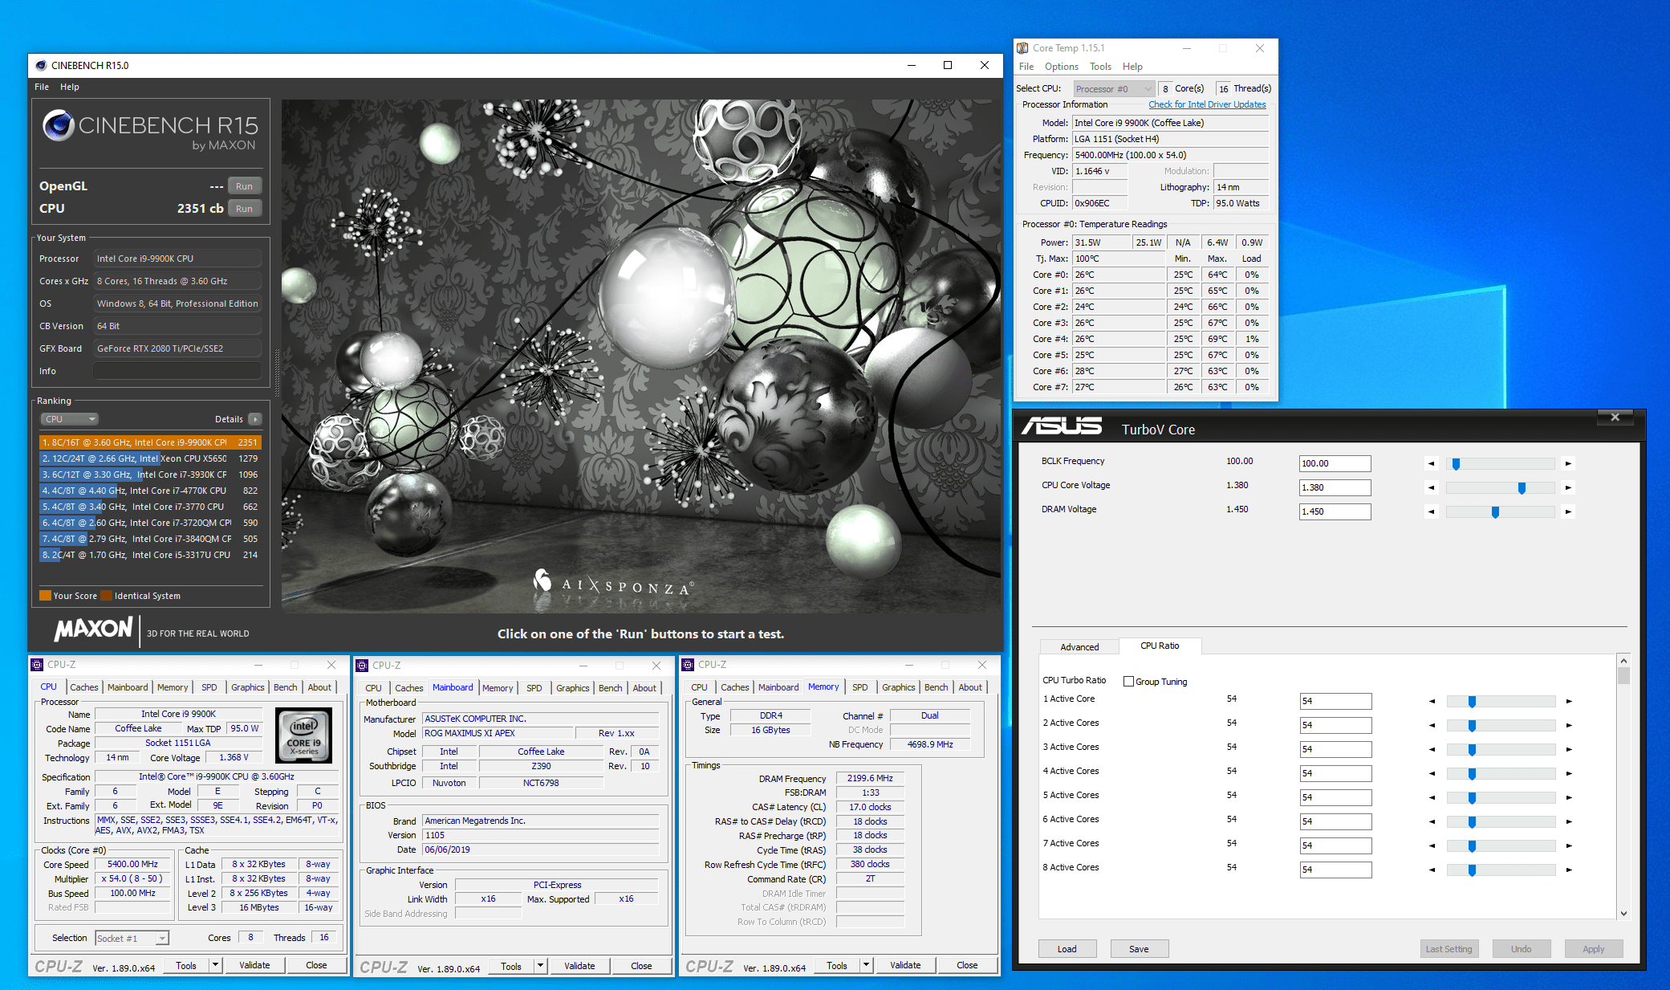Screen dimensions: 1670x990
Task: Open the Options menu in Core Temp
Action: (x=1061, y=67)
